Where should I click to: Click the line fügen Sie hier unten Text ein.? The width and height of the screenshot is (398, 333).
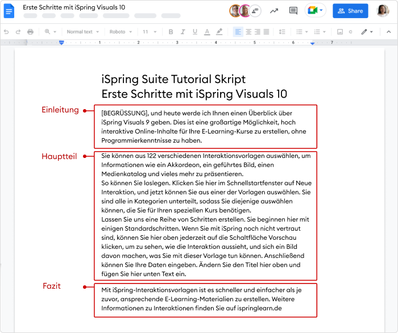click(144, 274)
